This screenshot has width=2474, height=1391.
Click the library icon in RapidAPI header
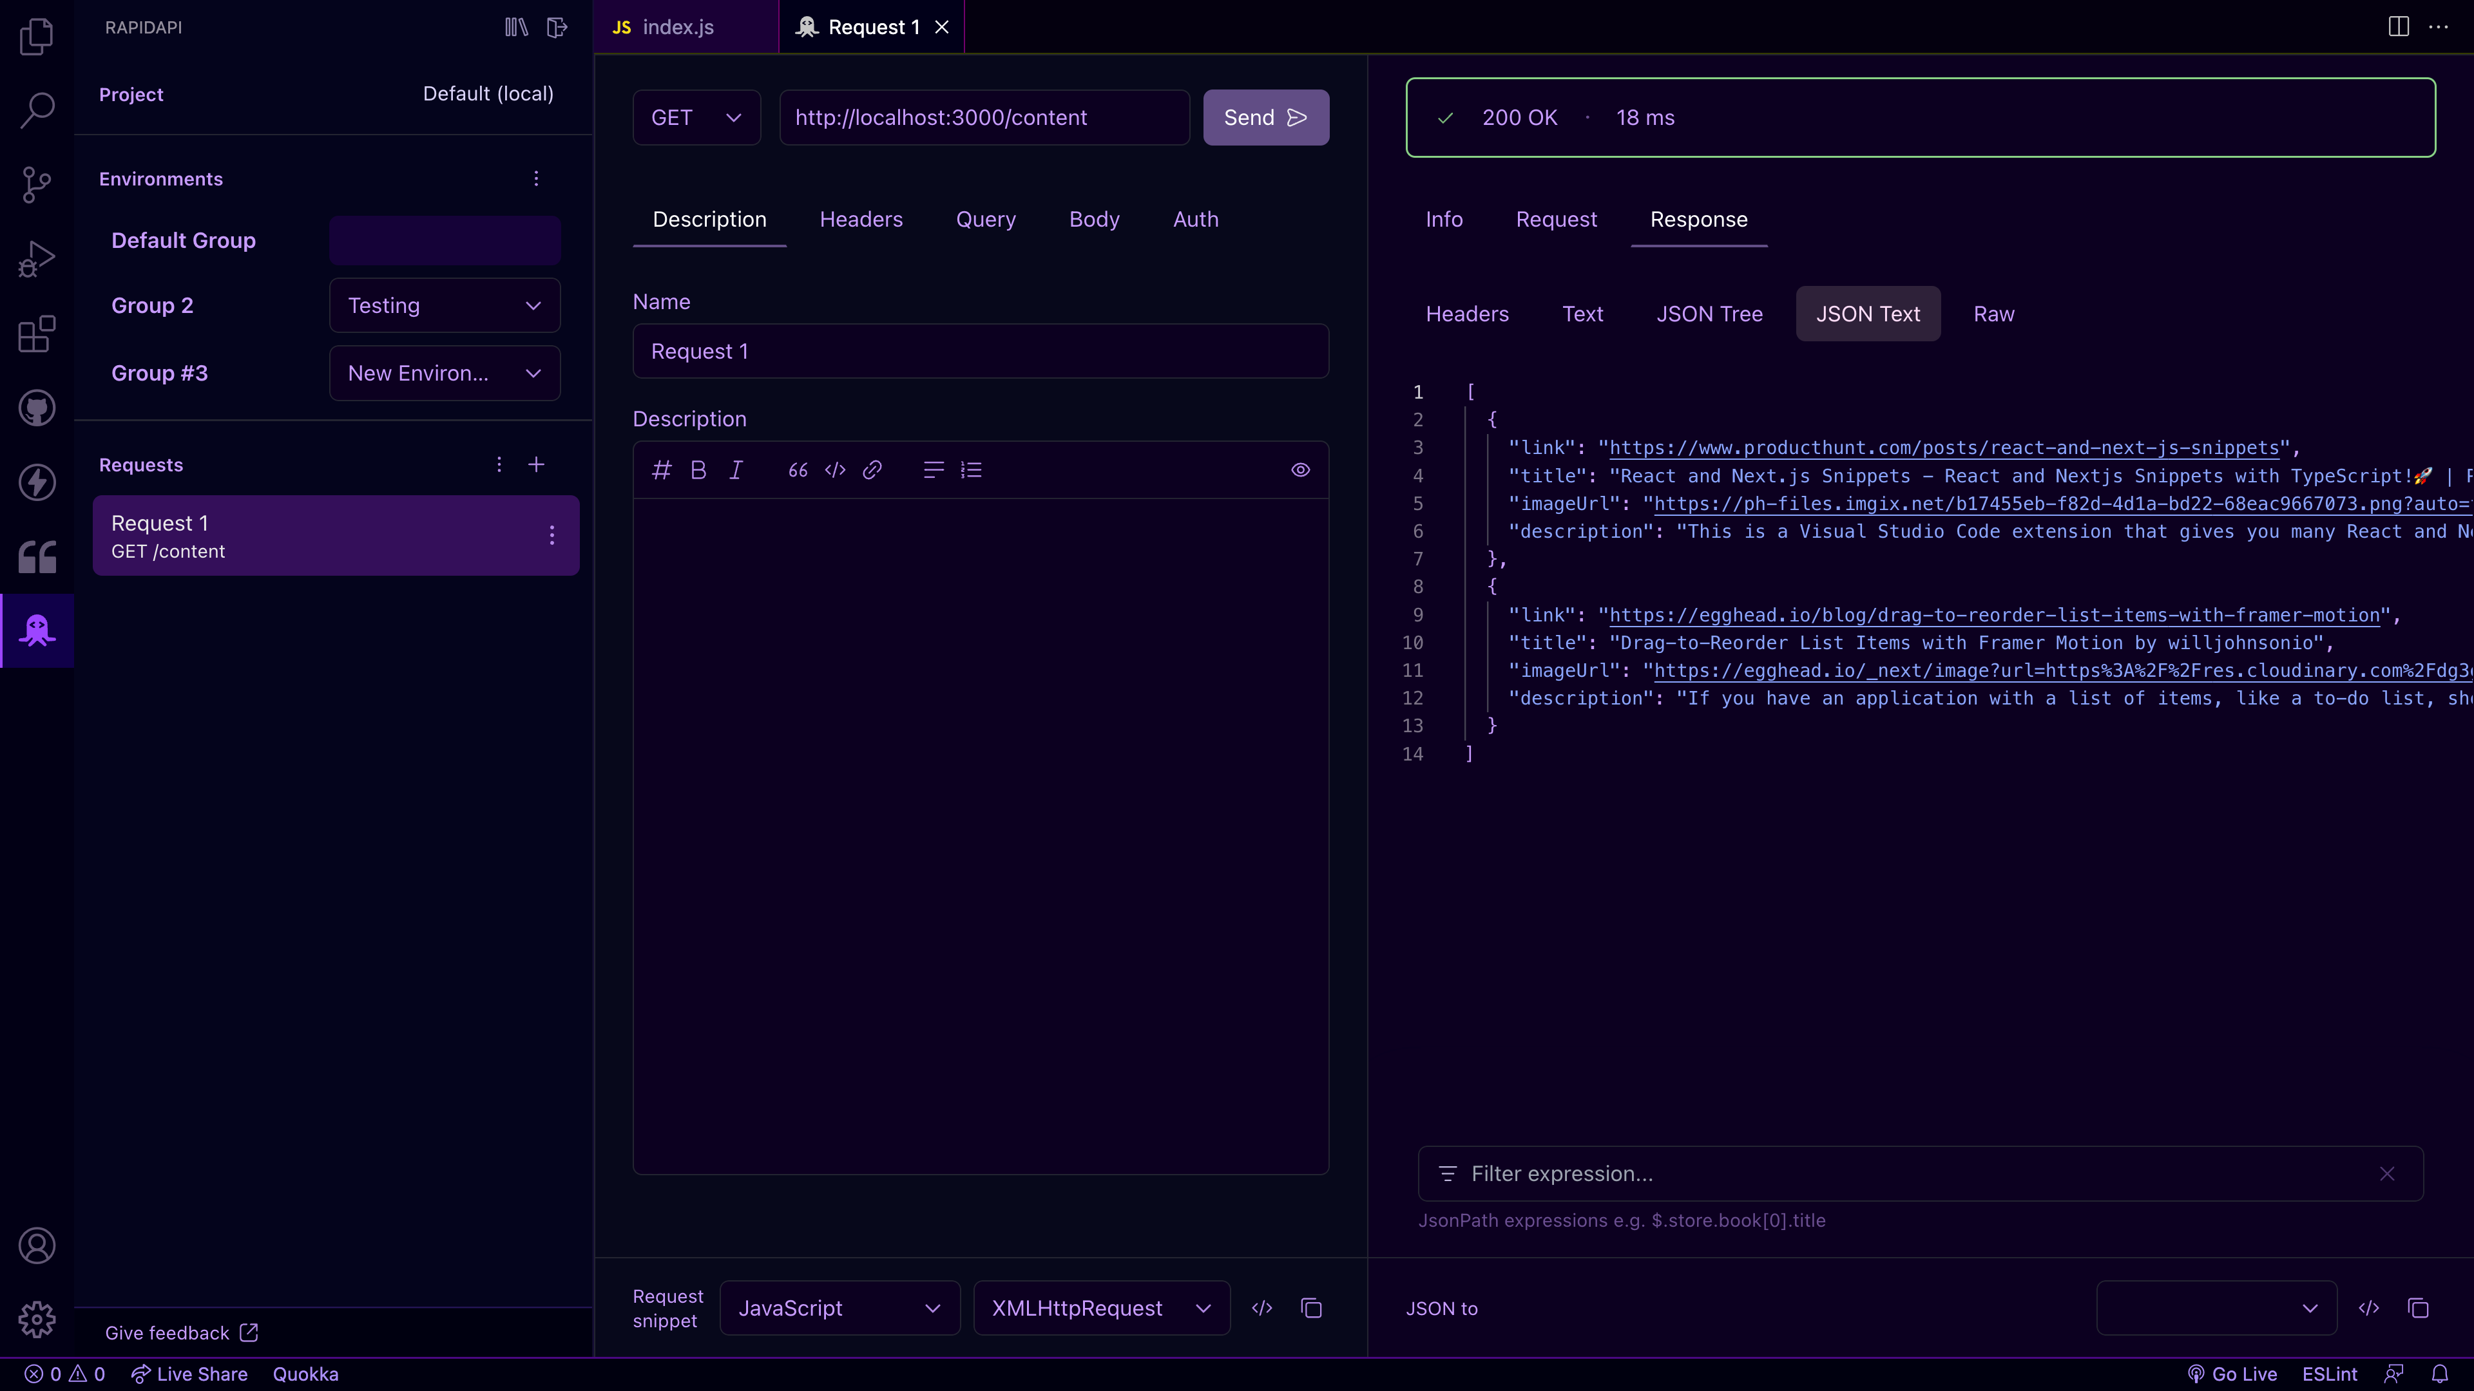(517, 27)
